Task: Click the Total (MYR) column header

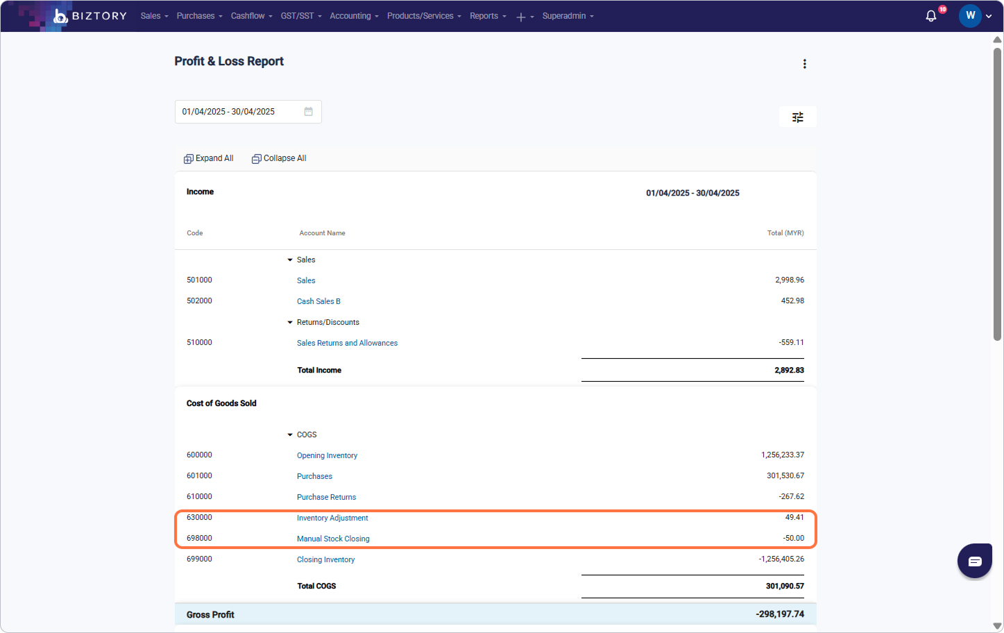Action: coord(785,233)
